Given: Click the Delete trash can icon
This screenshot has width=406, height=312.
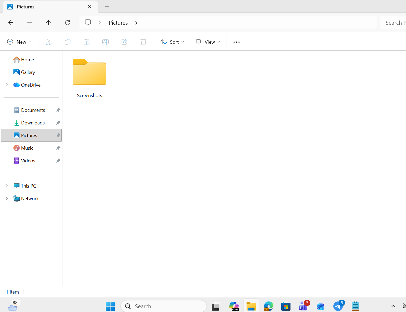Looking at the screenshot, I should coord(143,42).
